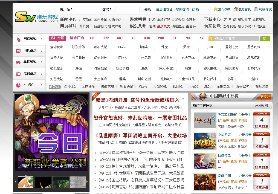278x194 pixels.
Task: Open the ABC letter tab
Action: [x=92, y=38]
